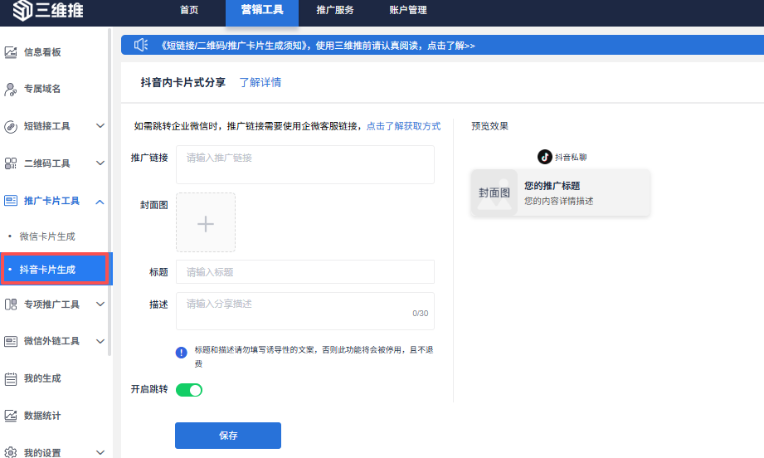Viewport: 764px width, 458px height.
Task: Click the 信息看板 dashboard icon in sidebar
Action: coord(11,52)
